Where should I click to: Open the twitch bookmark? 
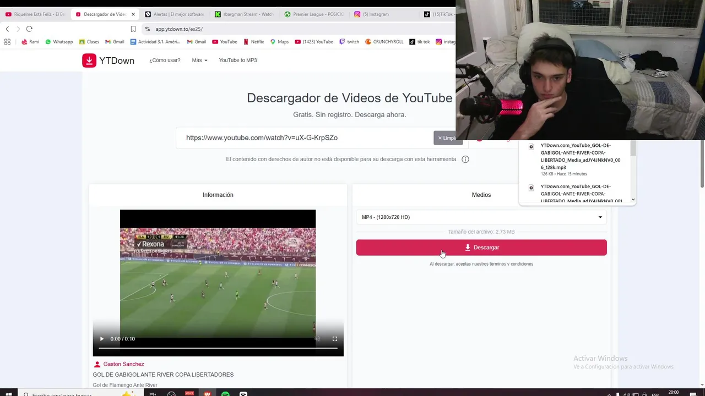[x=349, y=42]
